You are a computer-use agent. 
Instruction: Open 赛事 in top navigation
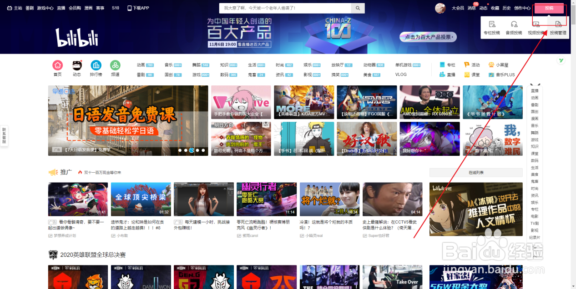pos(101,8)
